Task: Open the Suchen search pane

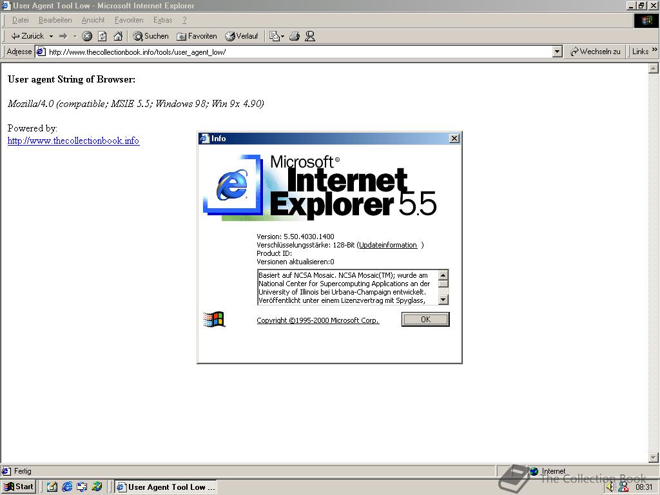Action: click(151, 36)
